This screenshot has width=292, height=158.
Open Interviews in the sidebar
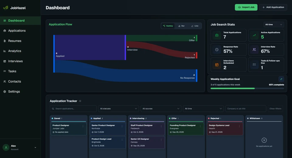[20, 61]
